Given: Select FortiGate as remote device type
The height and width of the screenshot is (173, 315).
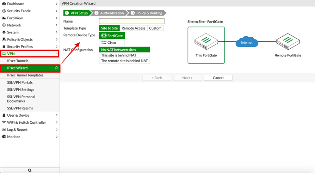Looking at the screenshot, I should pyautogui.click(x=112, y=36).
